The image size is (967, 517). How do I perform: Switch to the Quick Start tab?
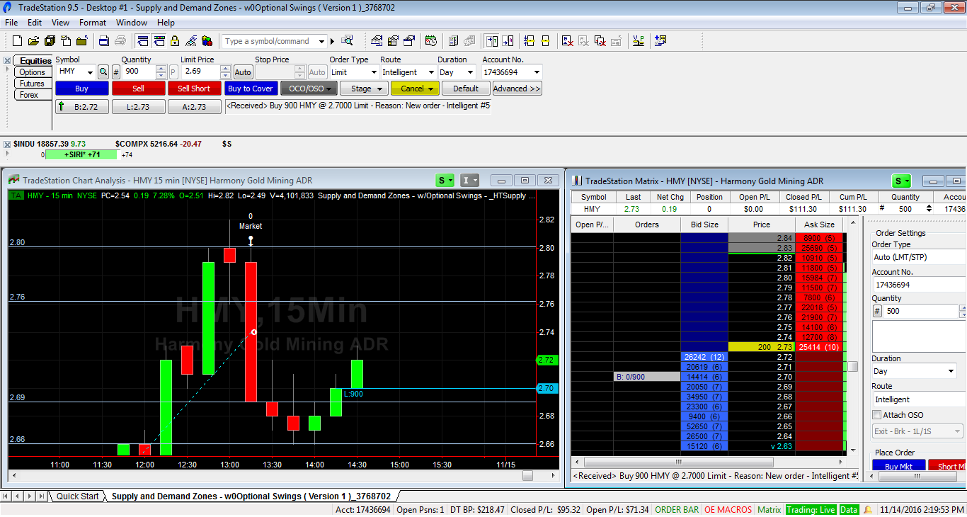tap(77, 496)
